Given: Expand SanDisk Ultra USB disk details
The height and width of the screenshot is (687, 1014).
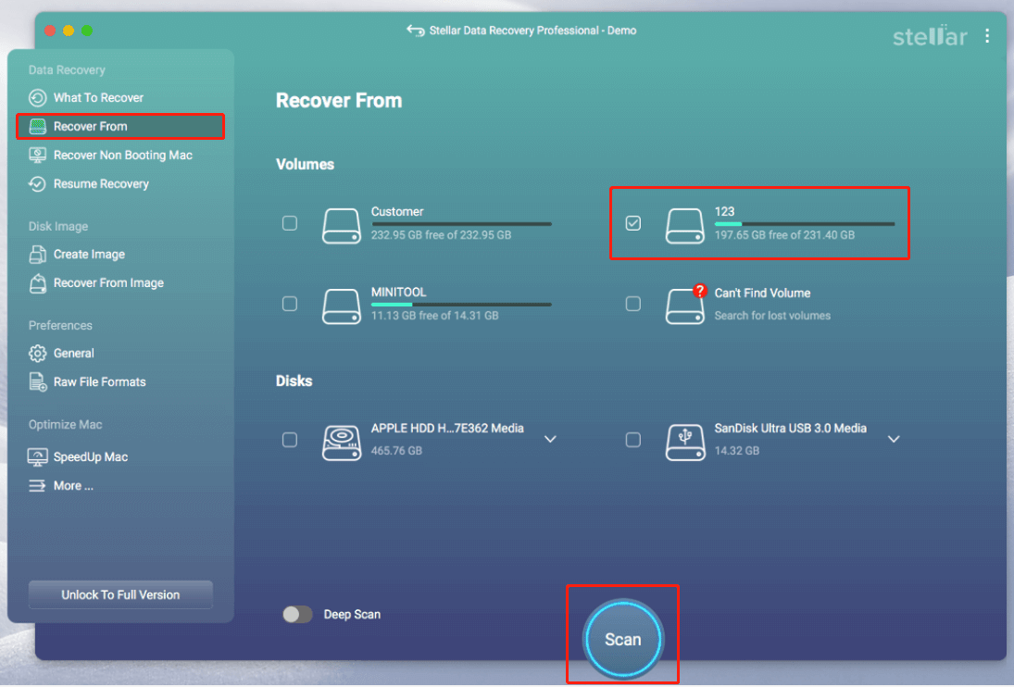Looking at the screenshot, I should coord(894,440).
